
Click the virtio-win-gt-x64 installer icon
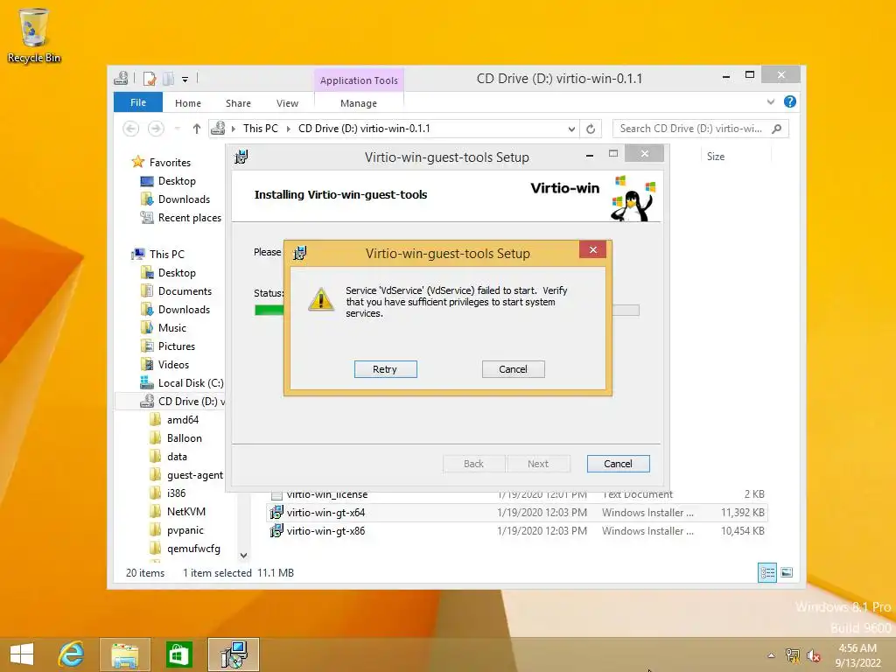coord(276,513)
